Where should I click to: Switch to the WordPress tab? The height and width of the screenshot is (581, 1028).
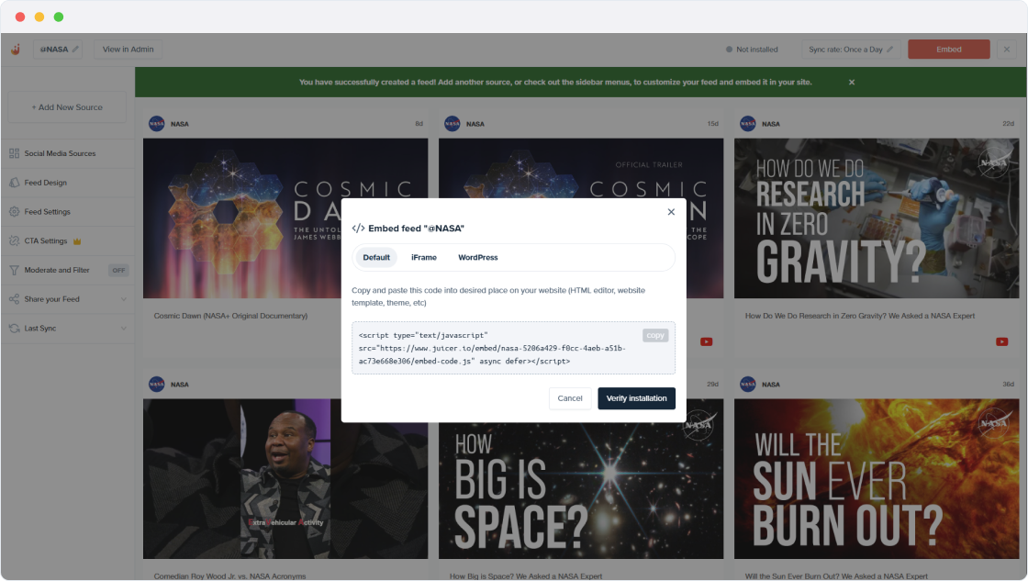[x=477, y=258]
